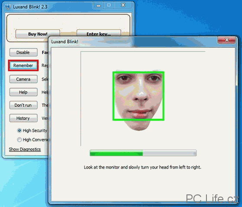Click the maximize icon of main window

[109, 6]
